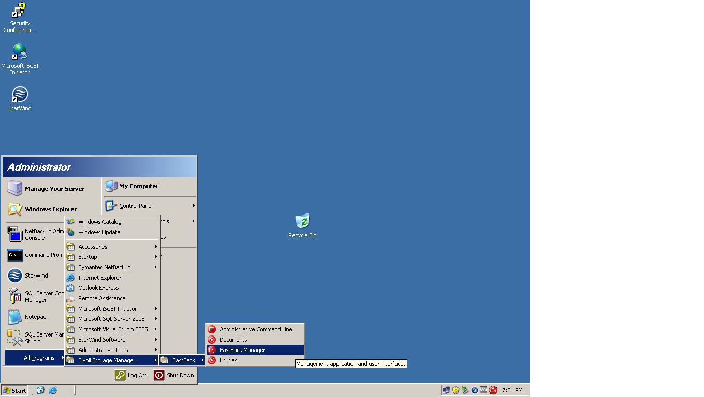Open Microsoft iSCSI Initiator desktop shortcut
The width and height of the screenshot is (704, 397).
click(20, 59)
